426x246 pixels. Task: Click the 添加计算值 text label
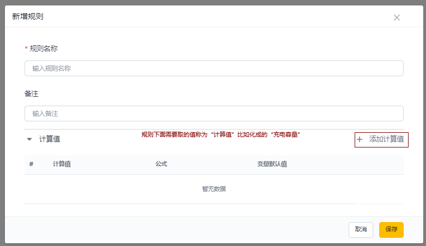click(386, 139)
